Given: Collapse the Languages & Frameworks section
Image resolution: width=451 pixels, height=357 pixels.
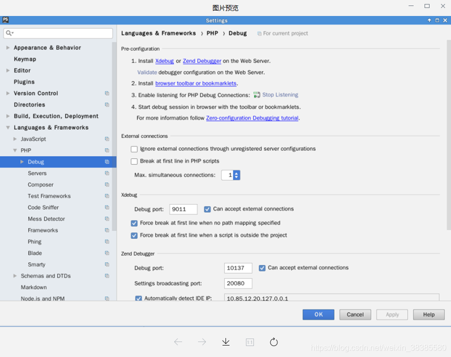Looking at the screenshot, I should (x=8, y=127).
